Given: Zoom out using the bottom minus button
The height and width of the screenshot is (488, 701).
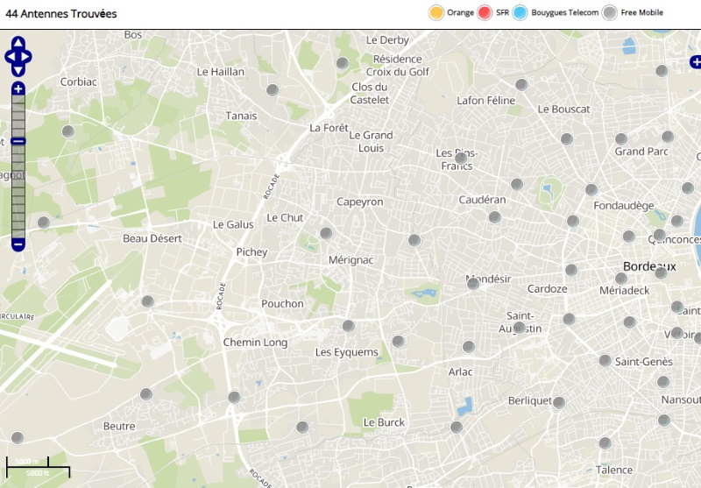Looking at the screenshot, I should click(x=18, y=244).
